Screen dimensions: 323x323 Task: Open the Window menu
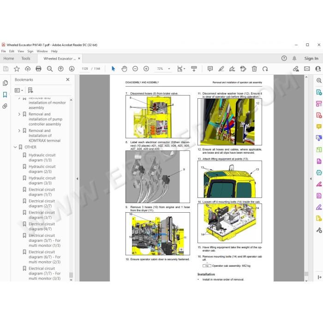[42, 51]
